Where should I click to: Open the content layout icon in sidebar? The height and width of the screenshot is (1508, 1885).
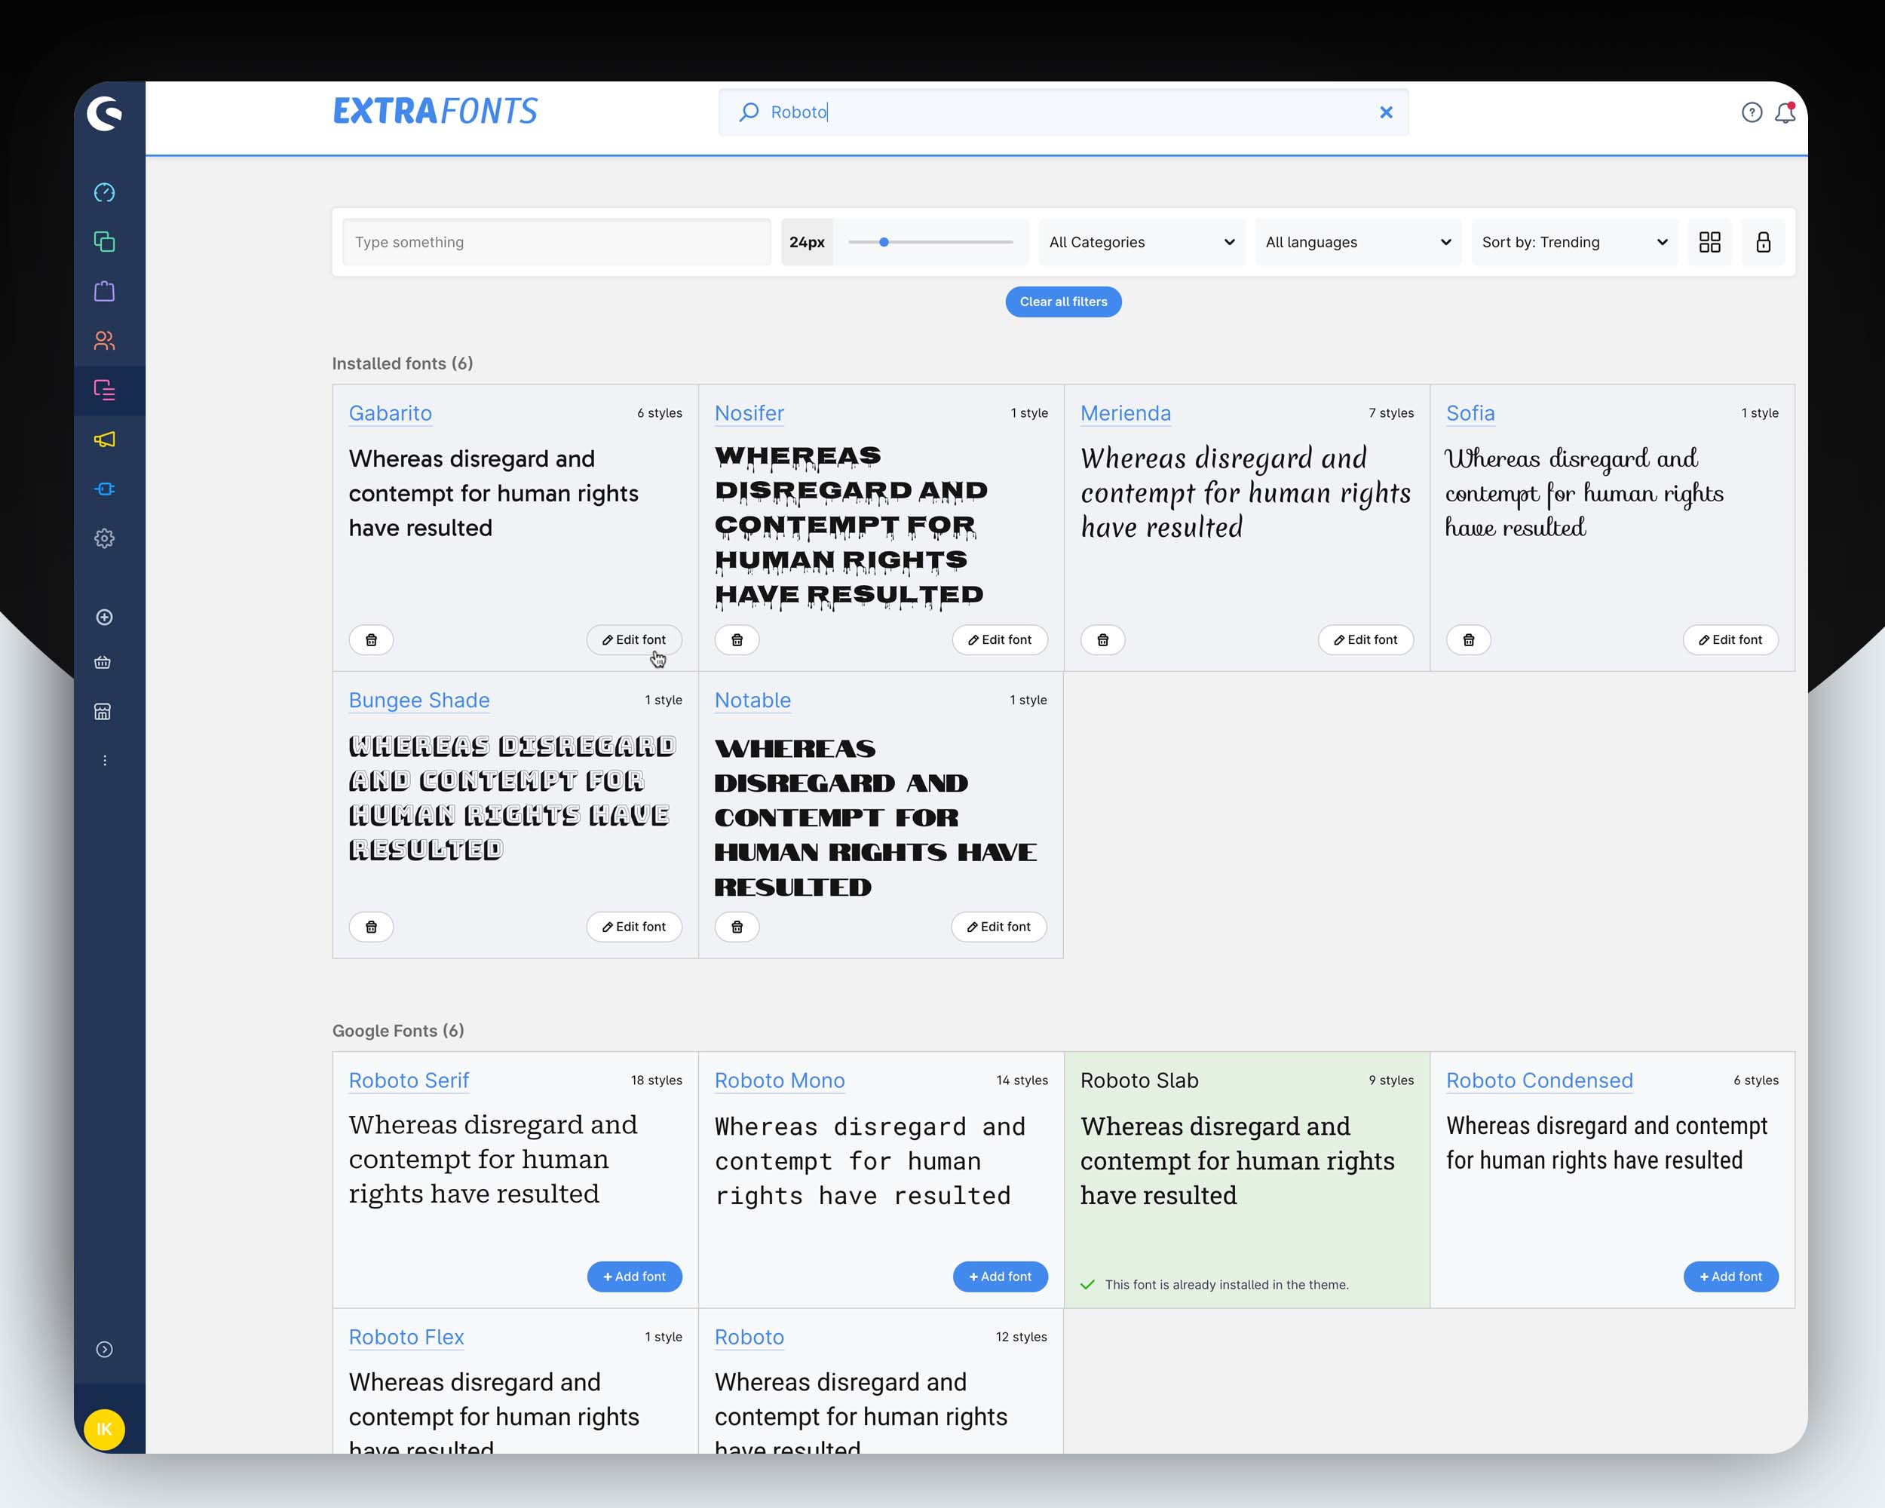(104, 390)
